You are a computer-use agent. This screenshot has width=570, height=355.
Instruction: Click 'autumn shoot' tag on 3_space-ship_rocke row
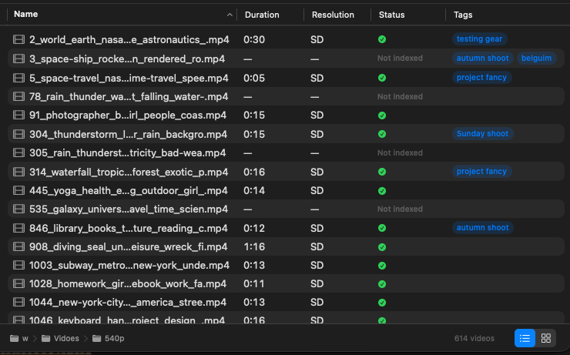(482, 58)
